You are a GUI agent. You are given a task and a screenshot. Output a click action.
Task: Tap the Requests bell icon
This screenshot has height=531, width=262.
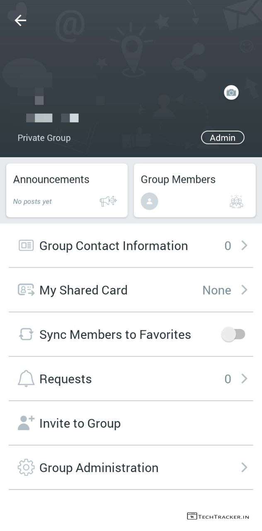(26, 379)
